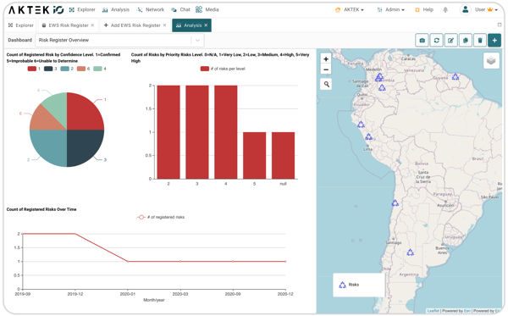
Task: Click the map search magnifier icon
Action: point(326,84)
